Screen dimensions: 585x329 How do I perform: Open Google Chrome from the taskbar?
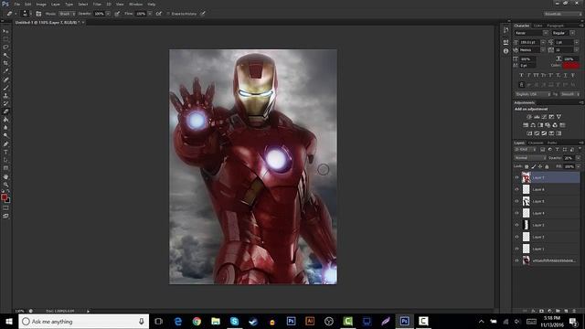click(x=197, y=321)
